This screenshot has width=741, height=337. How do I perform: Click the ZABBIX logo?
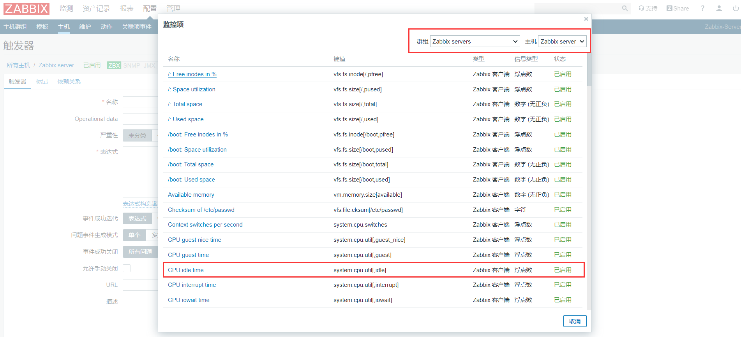pos(26,9)
